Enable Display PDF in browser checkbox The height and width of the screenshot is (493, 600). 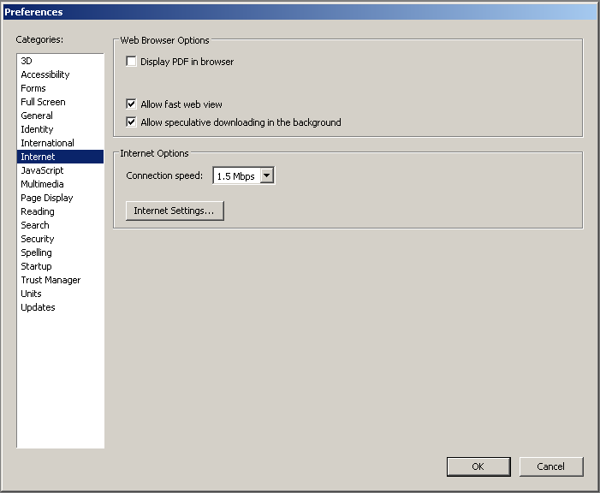coord(131,62)
